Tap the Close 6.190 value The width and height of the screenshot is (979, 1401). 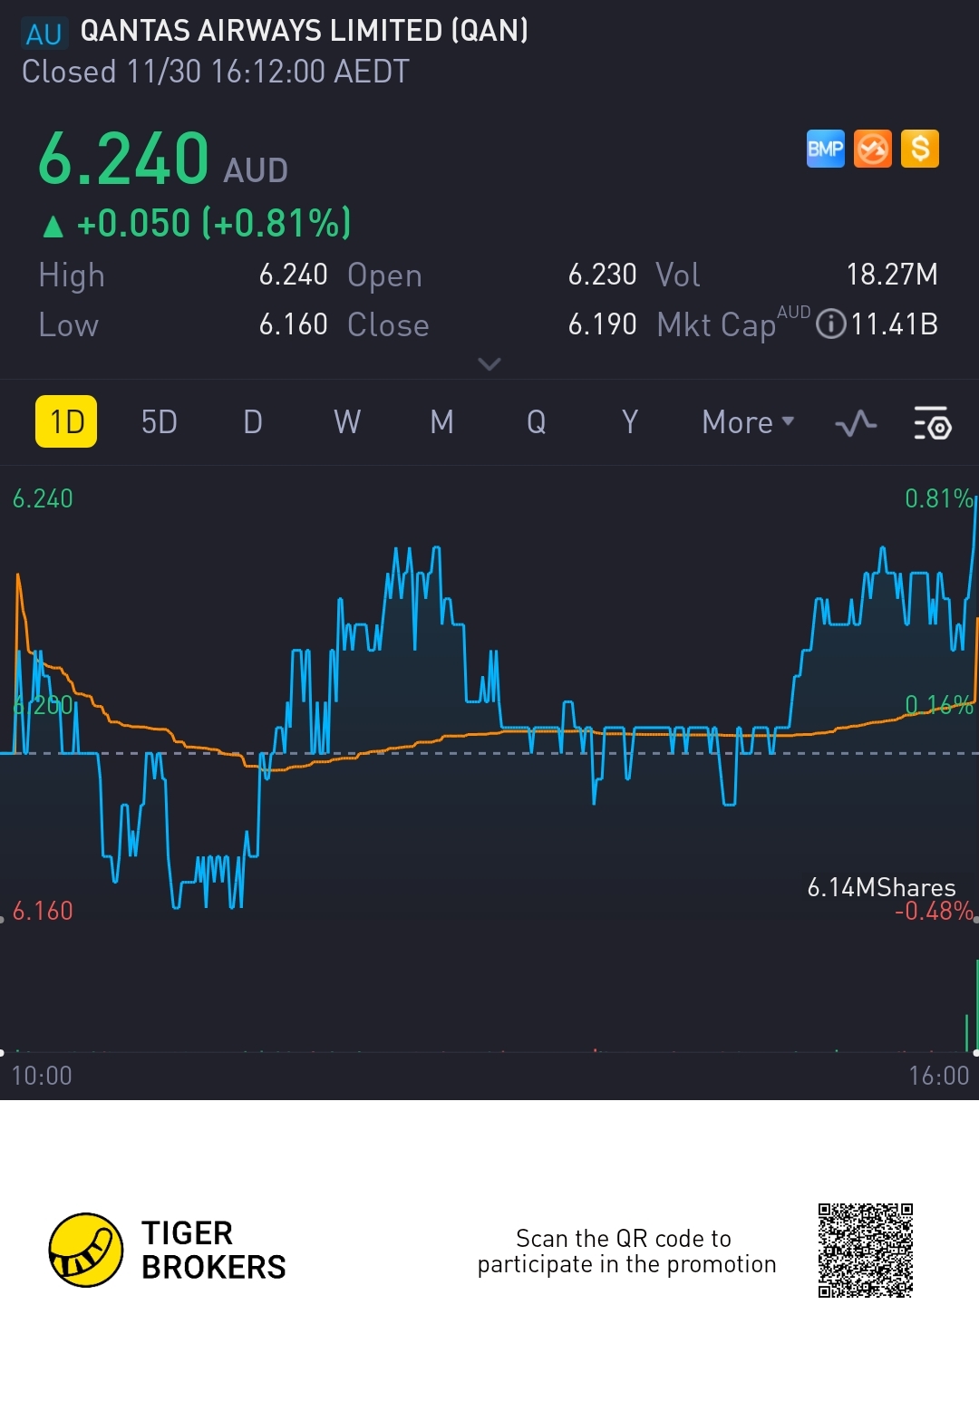click(602, 324)
